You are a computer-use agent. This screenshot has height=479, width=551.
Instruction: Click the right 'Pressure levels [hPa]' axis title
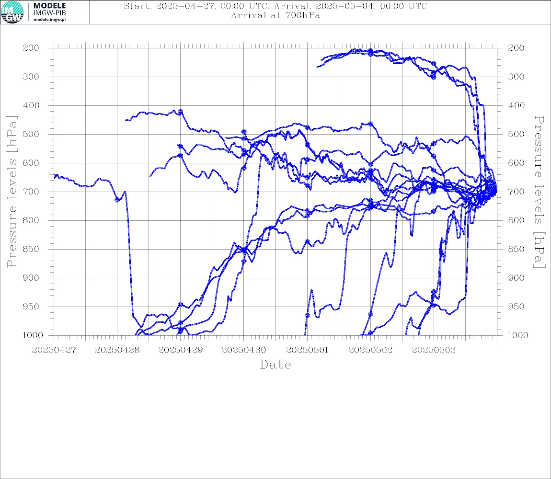pos(540,192)
